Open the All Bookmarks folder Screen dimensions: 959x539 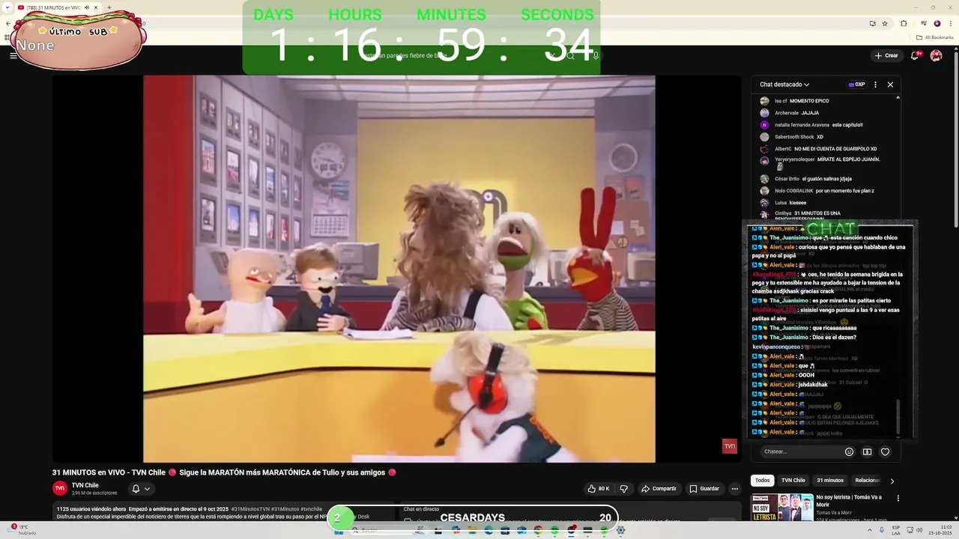pos(935,37)
